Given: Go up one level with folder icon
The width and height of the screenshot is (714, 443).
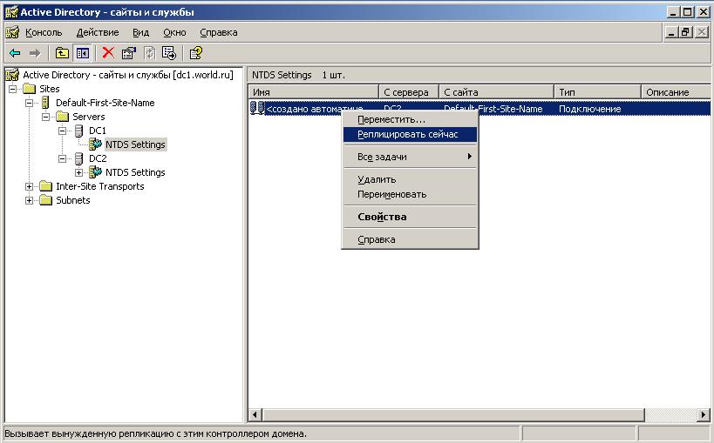Looking at the screenshot, I should point(62,53).
